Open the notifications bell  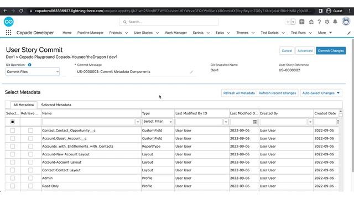pos(335,22)
